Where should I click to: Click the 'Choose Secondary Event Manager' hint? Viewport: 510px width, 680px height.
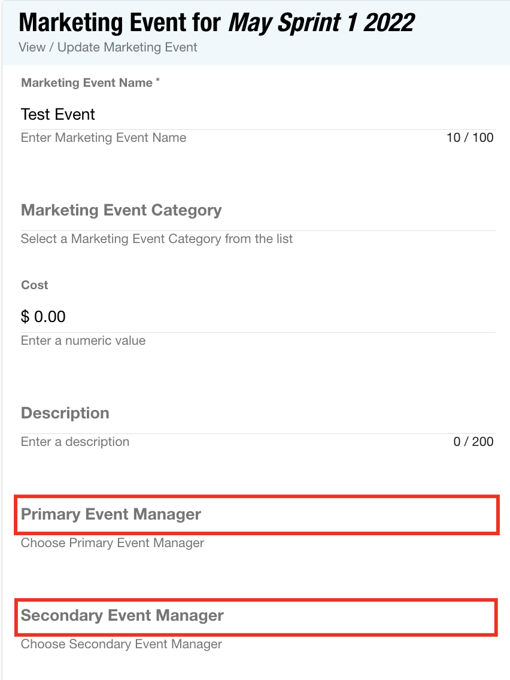122,644
